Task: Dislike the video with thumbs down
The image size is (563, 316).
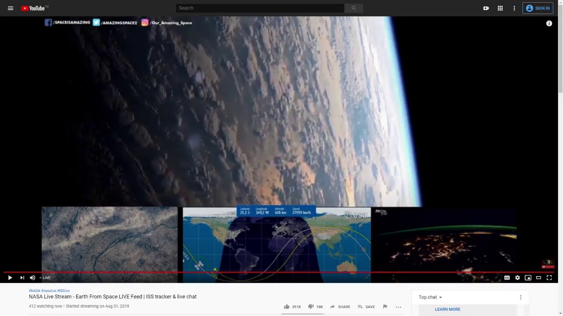Action: tap(315, 307)
